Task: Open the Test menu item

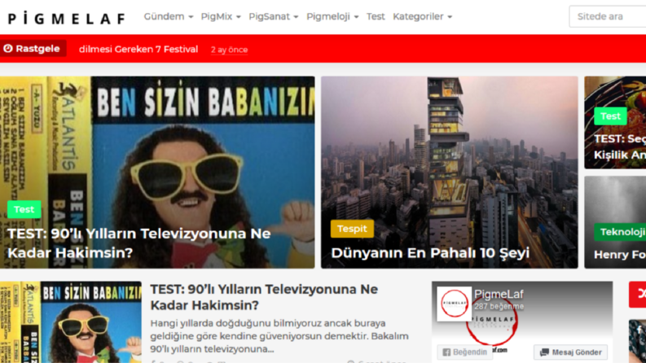Action: pos(376,16)
